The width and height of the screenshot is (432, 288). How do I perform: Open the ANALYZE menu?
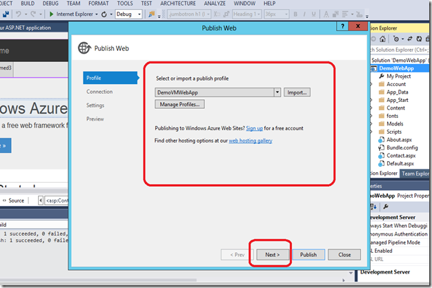tap(215, 3)
